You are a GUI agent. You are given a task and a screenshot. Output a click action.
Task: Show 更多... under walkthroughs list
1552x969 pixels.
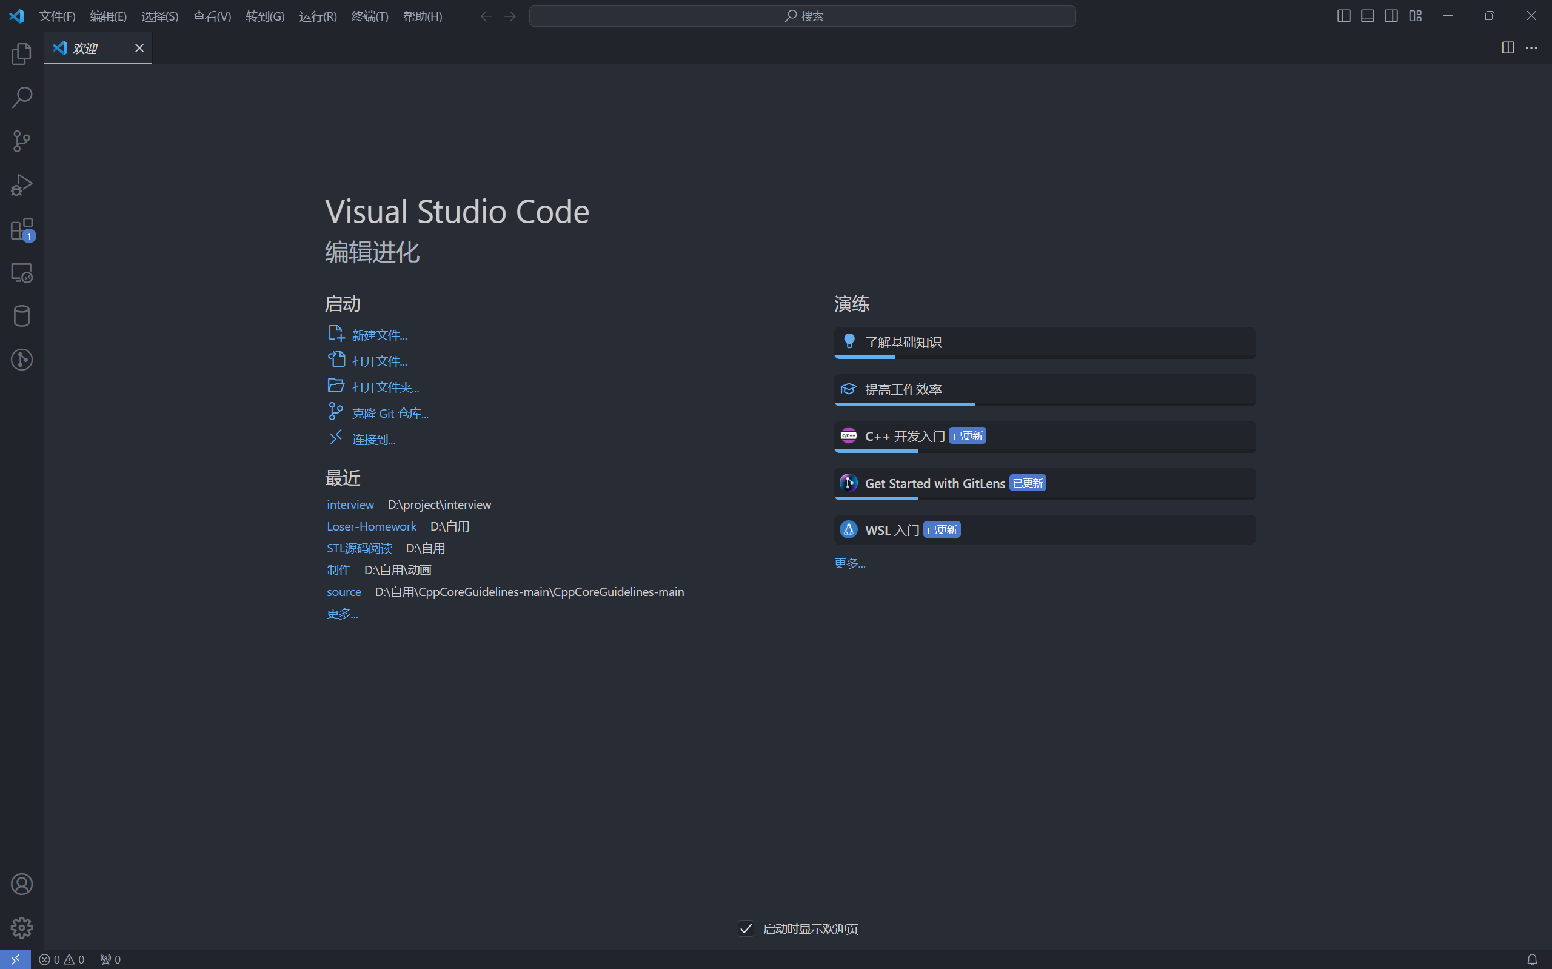(x=849, y=563)
